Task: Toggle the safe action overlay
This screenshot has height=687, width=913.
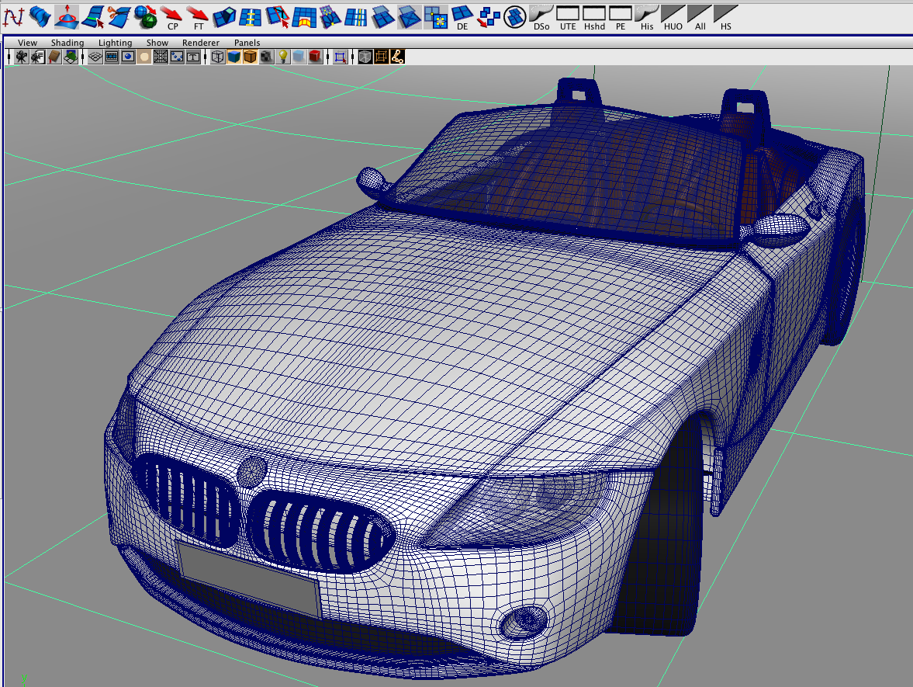Action: click(x=177, y=57)
